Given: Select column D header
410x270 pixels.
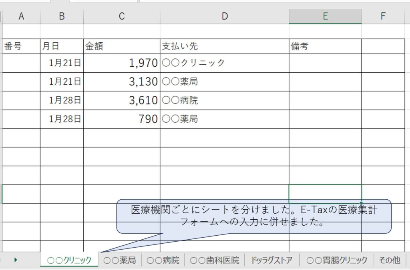Looking at the screenshot, I should [x=225, y=16].
